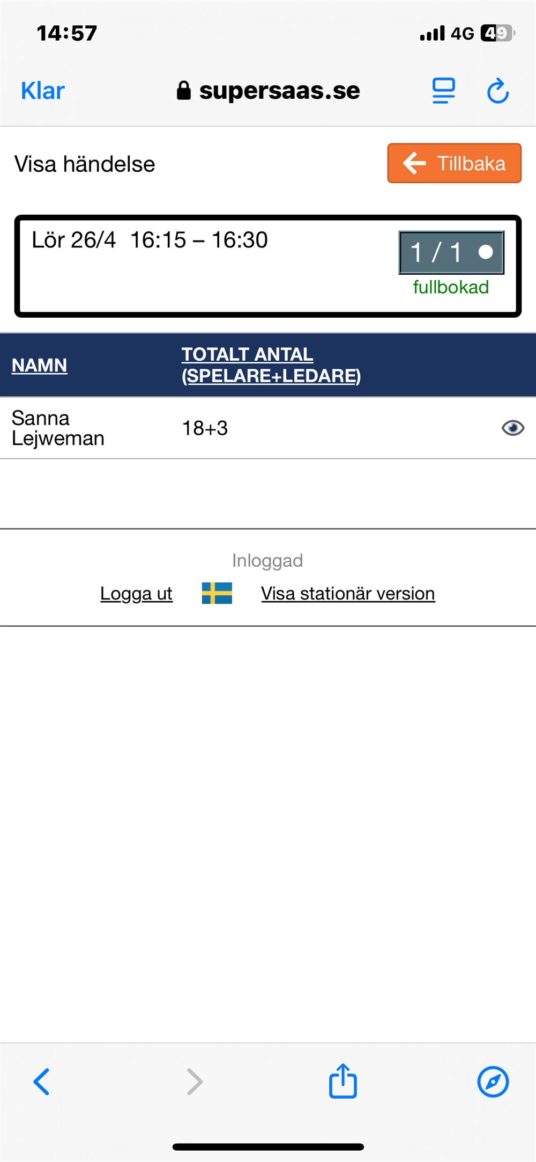
Task: Open the share sheet icon
Action: click(343, 1081)
